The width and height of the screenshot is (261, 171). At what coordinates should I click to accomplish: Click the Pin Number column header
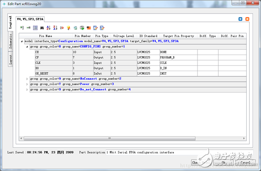(x=83, y=36)
